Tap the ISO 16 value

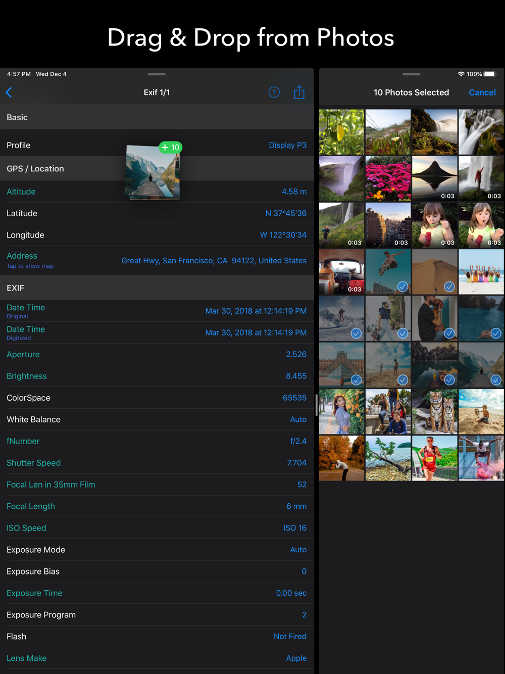click(295, 528)
